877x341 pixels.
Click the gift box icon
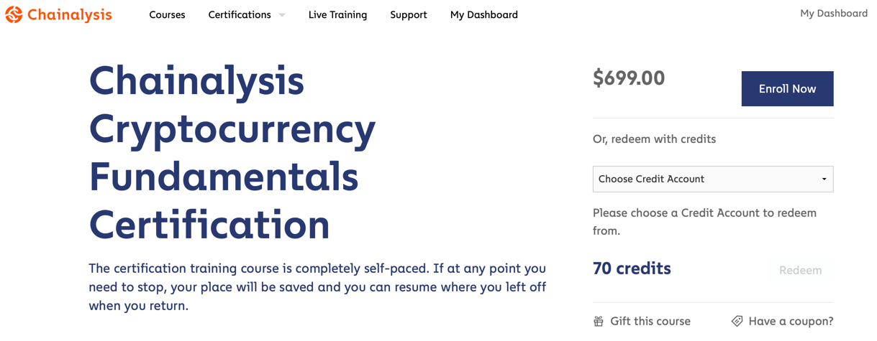click(x=599, y=322)
